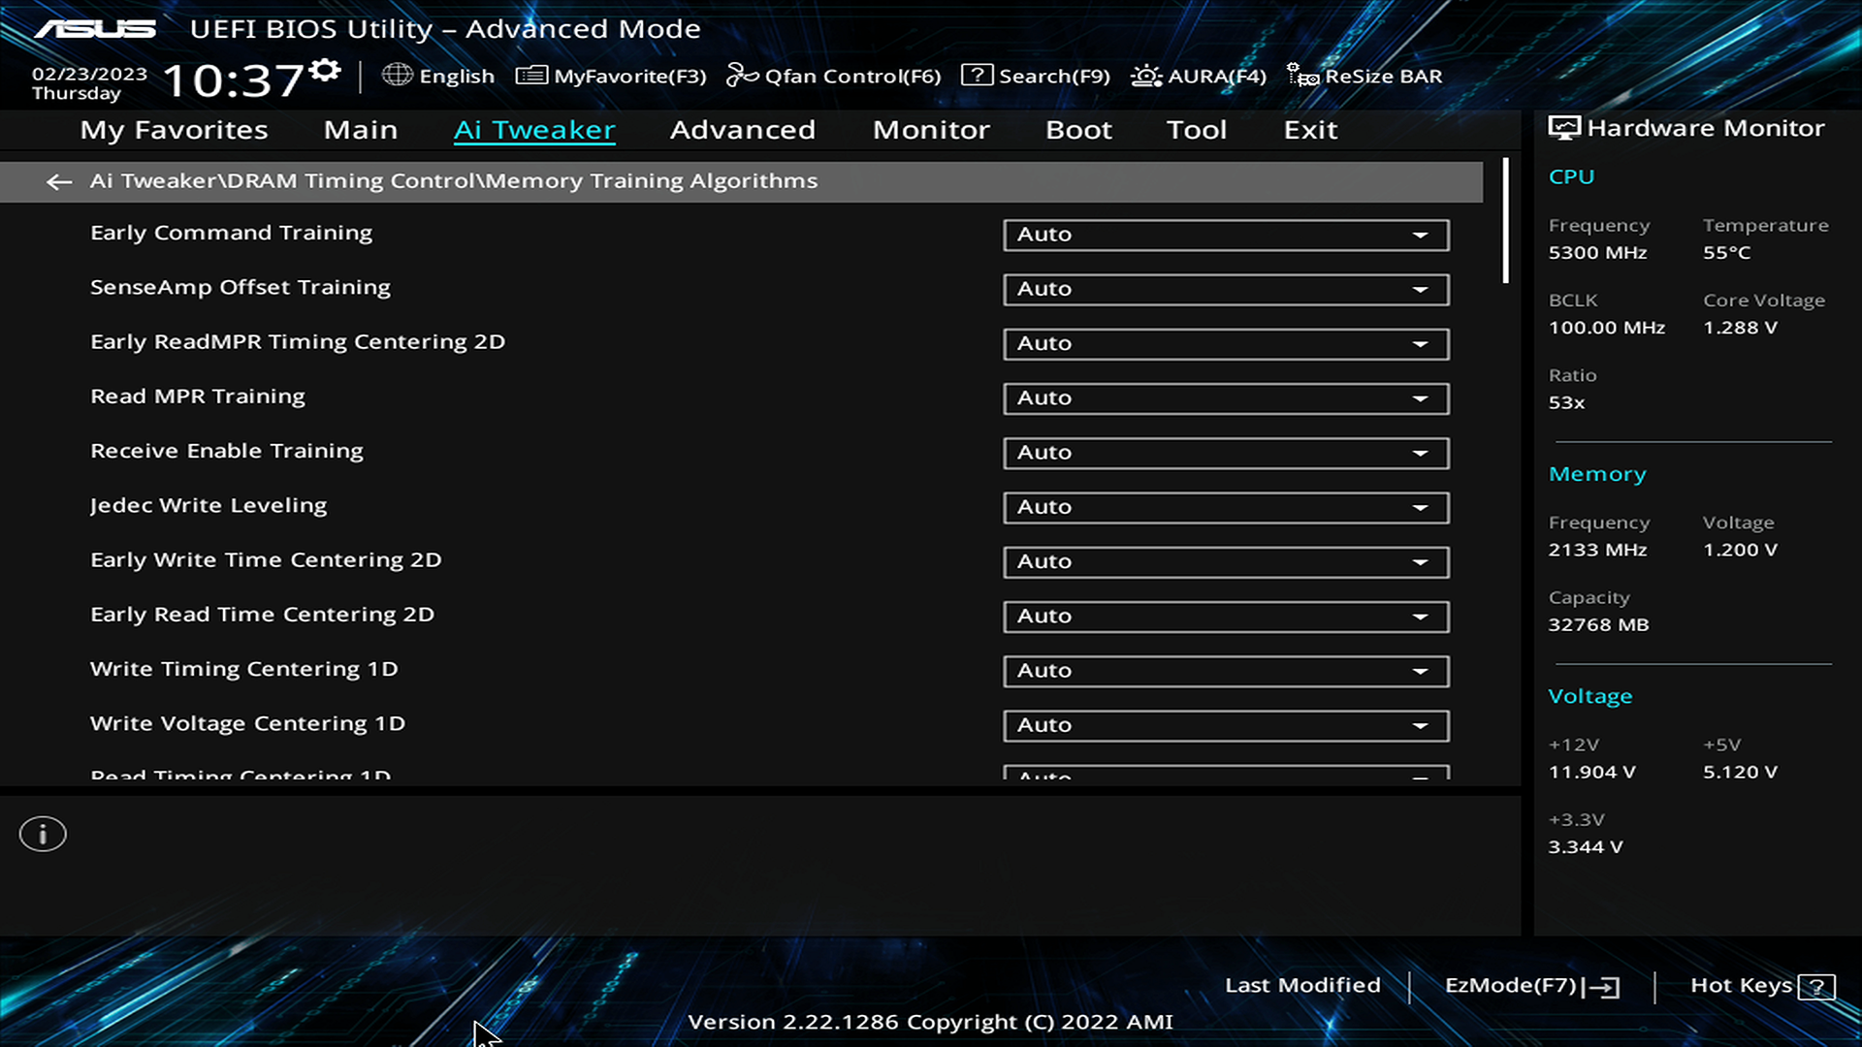Expand Read MPR Training dropdown
This screenshot has width=1862, height=1047.
pyautogui.click(x=1226, y=398)
